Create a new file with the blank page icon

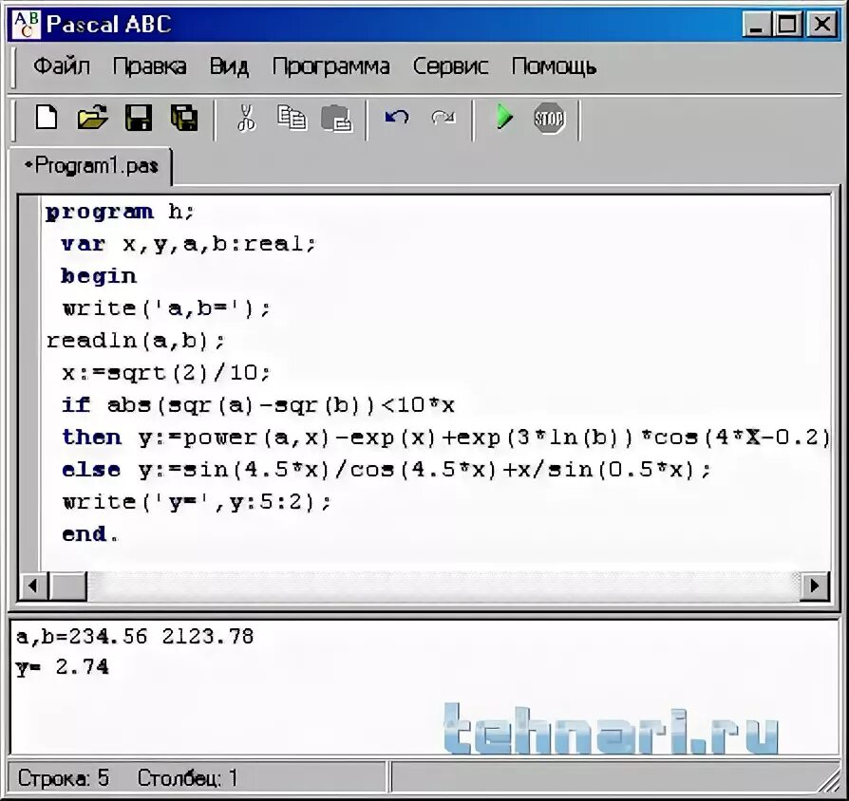[47, 117]
